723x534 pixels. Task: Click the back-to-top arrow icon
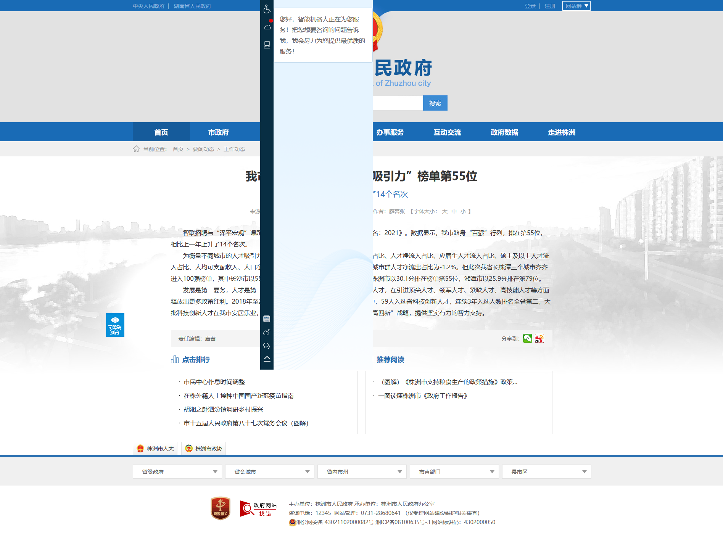click(x=267, y=359)
